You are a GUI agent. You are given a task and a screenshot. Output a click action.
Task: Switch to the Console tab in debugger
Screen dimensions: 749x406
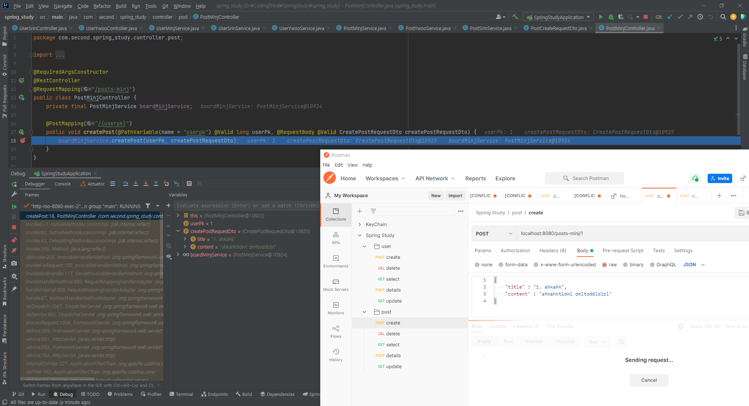(62, 184)
